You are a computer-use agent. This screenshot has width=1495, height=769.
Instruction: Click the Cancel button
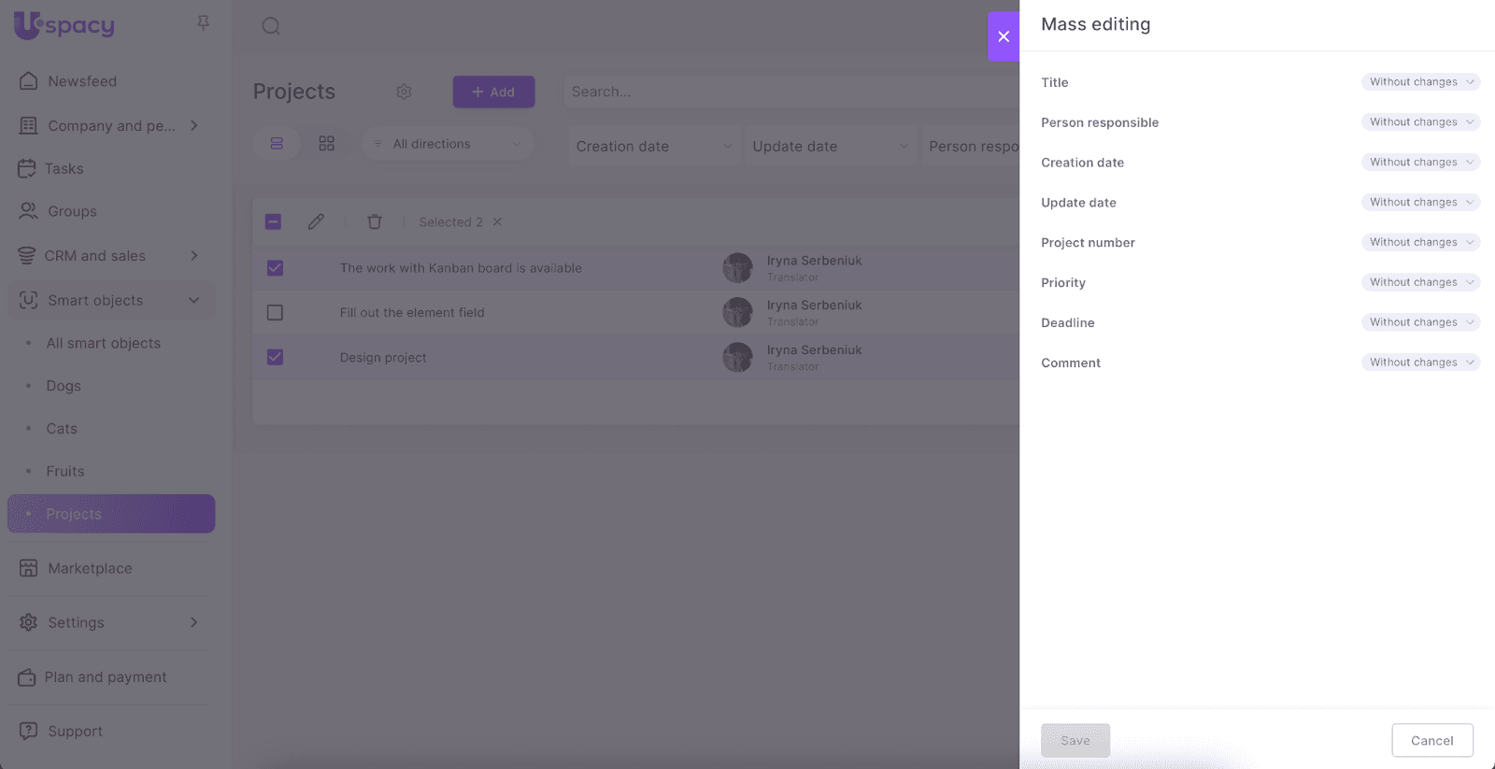pos(1431,740)
